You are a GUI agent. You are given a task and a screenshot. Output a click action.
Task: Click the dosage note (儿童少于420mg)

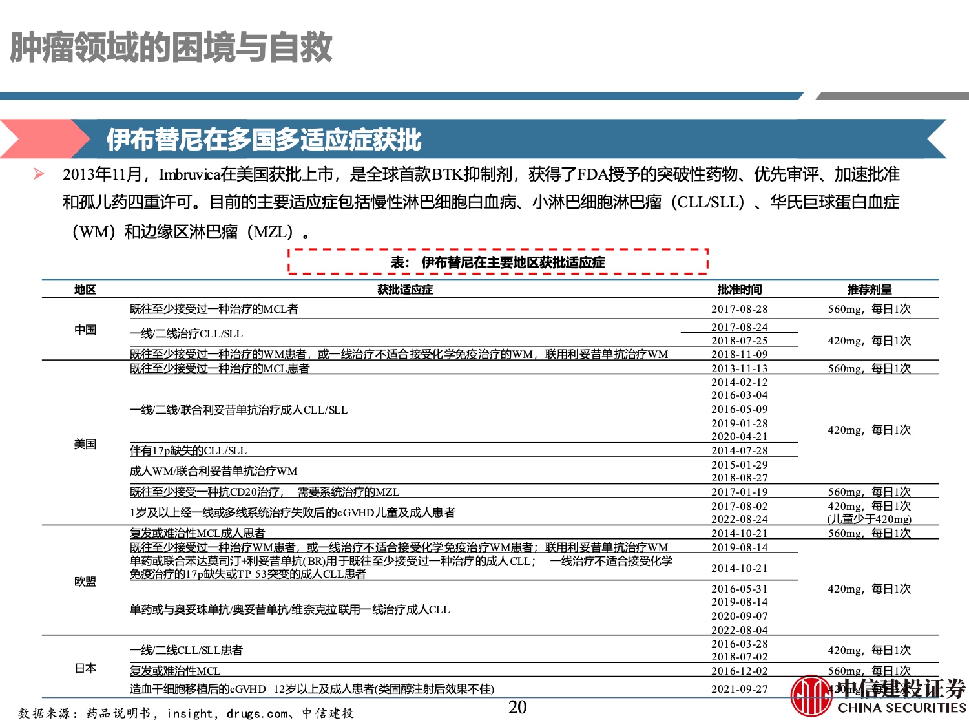pyautogui.click(x=869, y=519)
